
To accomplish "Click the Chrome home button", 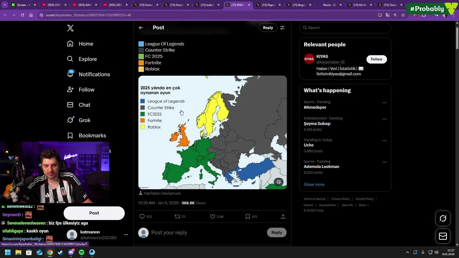I will (31, 15).
